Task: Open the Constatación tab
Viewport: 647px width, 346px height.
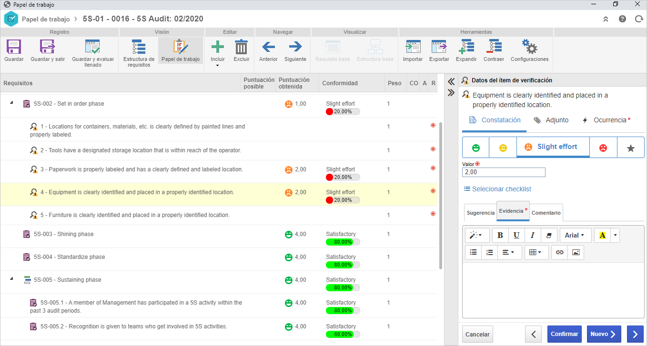Action: click(495, 120)
